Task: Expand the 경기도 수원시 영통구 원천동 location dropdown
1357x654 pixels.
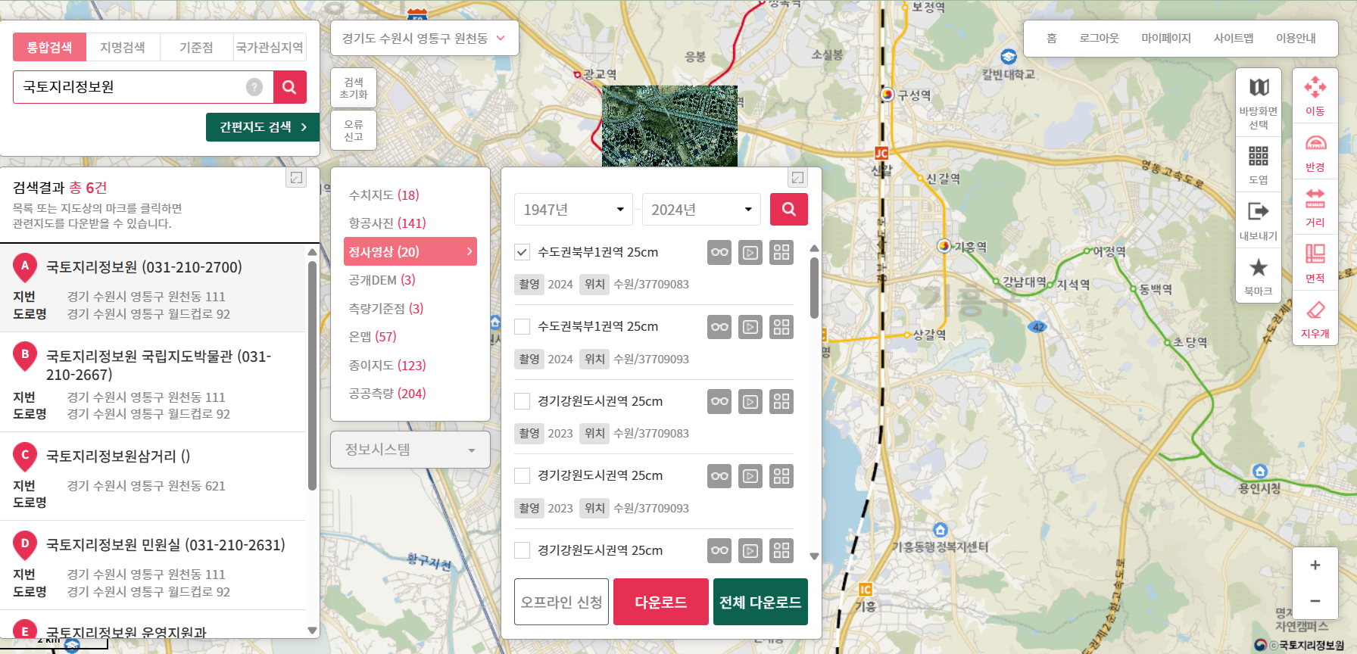Action: pos(424,38)
